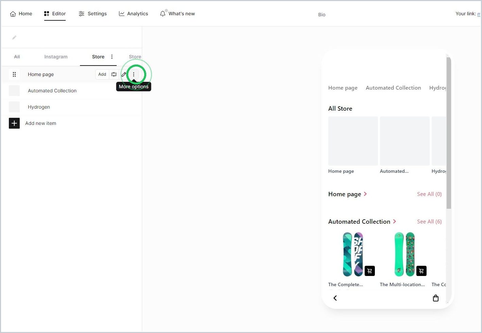Click the pencil icon on Home page row
Viewport: 482px width, 333px height.
(124, 74)
